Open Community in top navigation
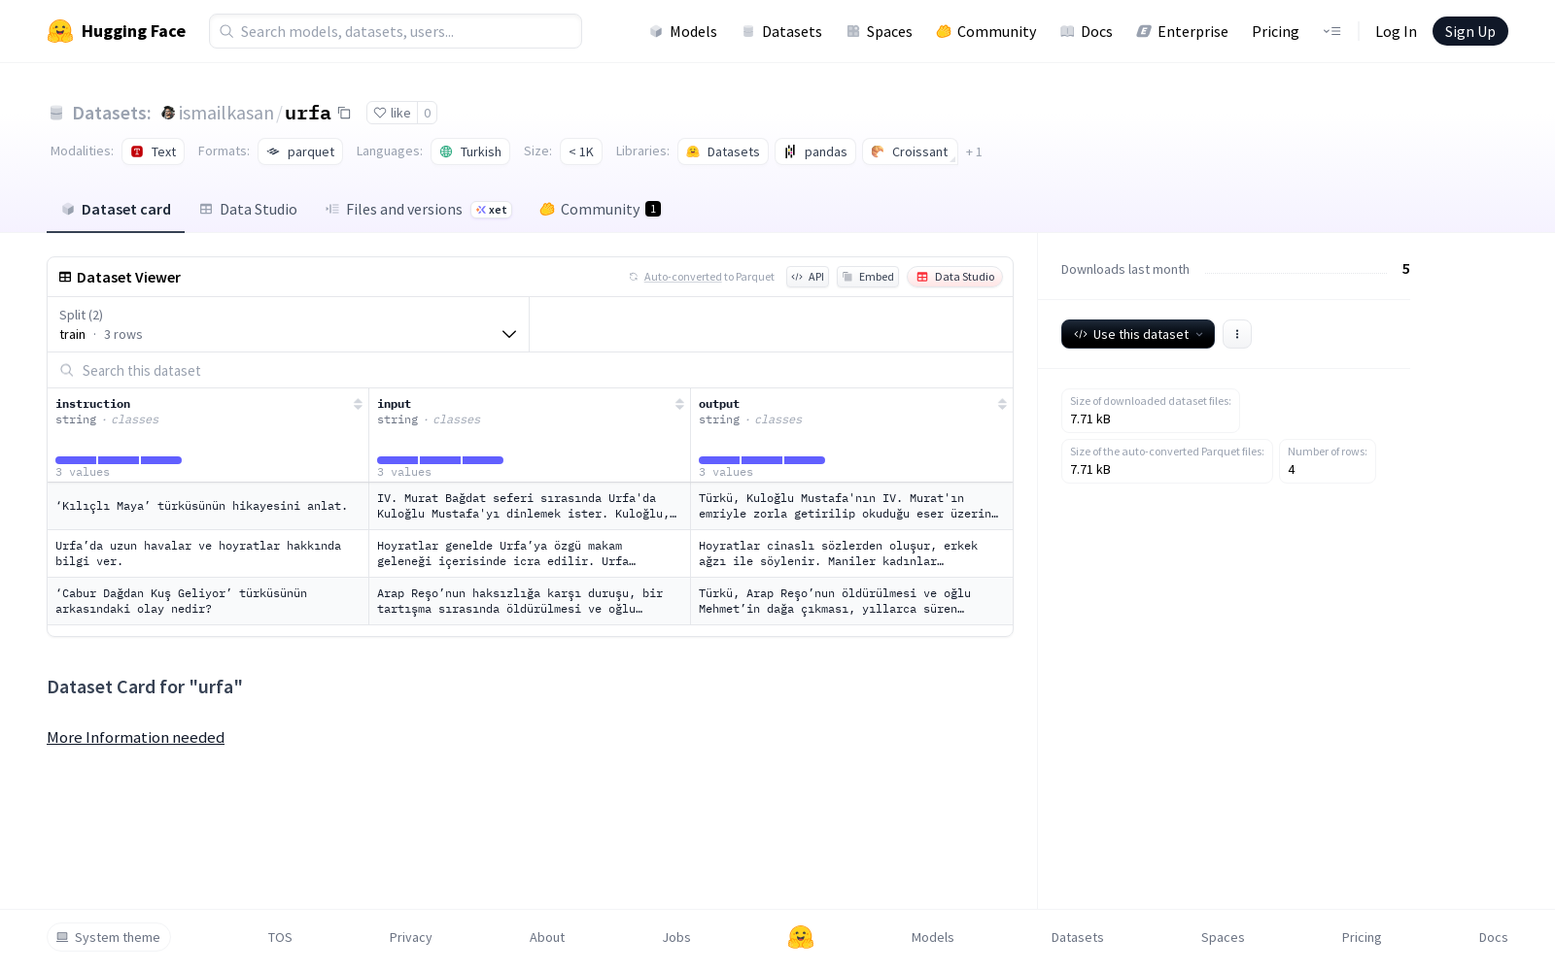The width and height of the screenshot is (1555, 971). [x=985, y=31]
